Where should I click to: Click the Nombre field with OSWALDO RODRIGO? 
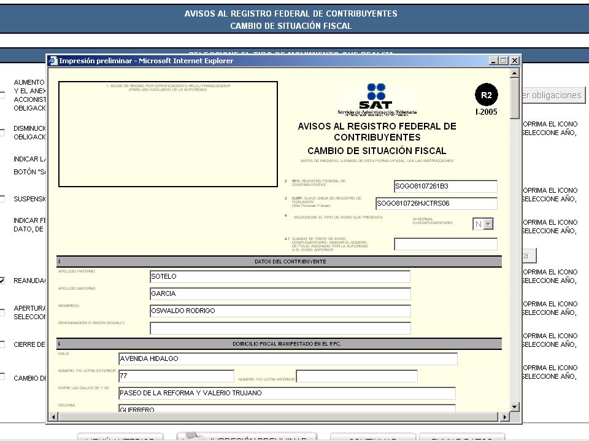(x=280, y=311)
